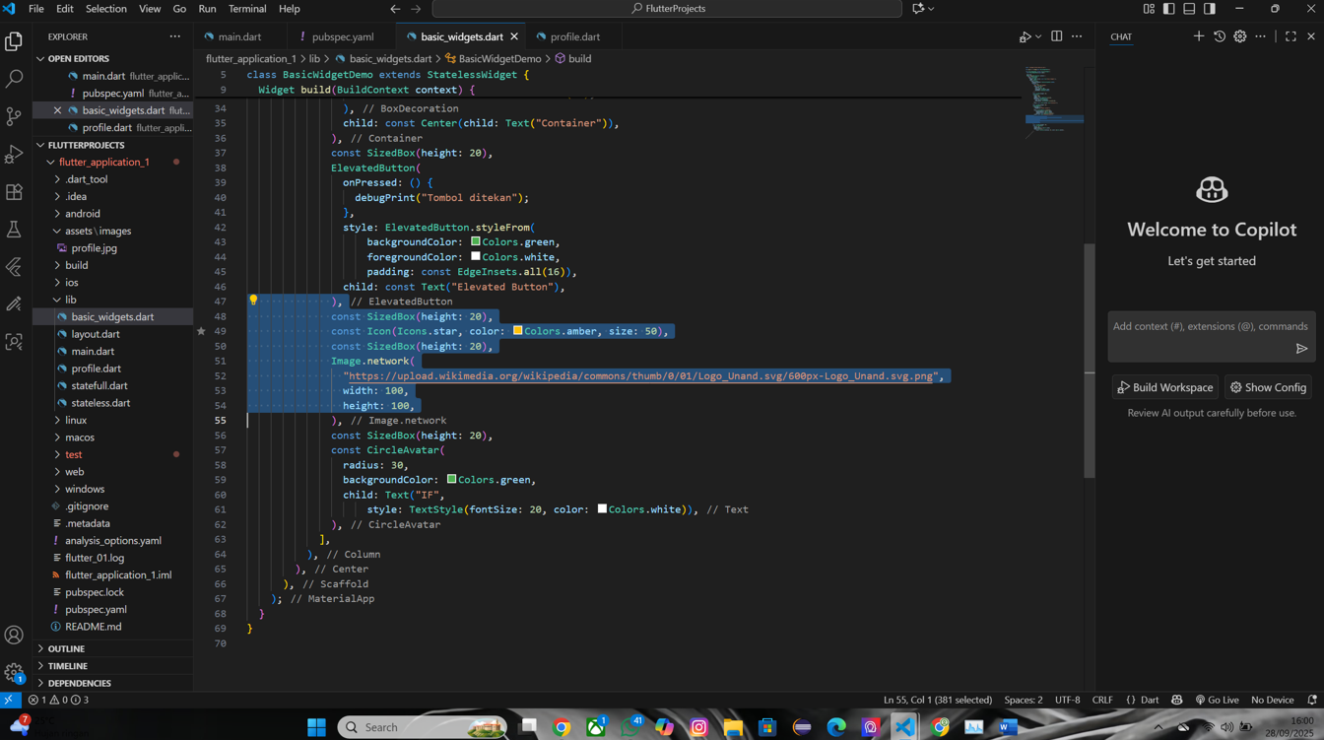This screenshot has width=1324, height=740.
Task: Click the Show Config button
Action: pos(1269,387)
